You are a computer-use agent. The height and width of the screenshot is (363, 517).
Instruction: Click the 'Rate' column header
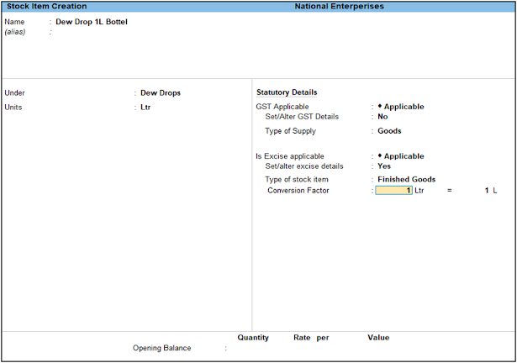tap(302, 338)
